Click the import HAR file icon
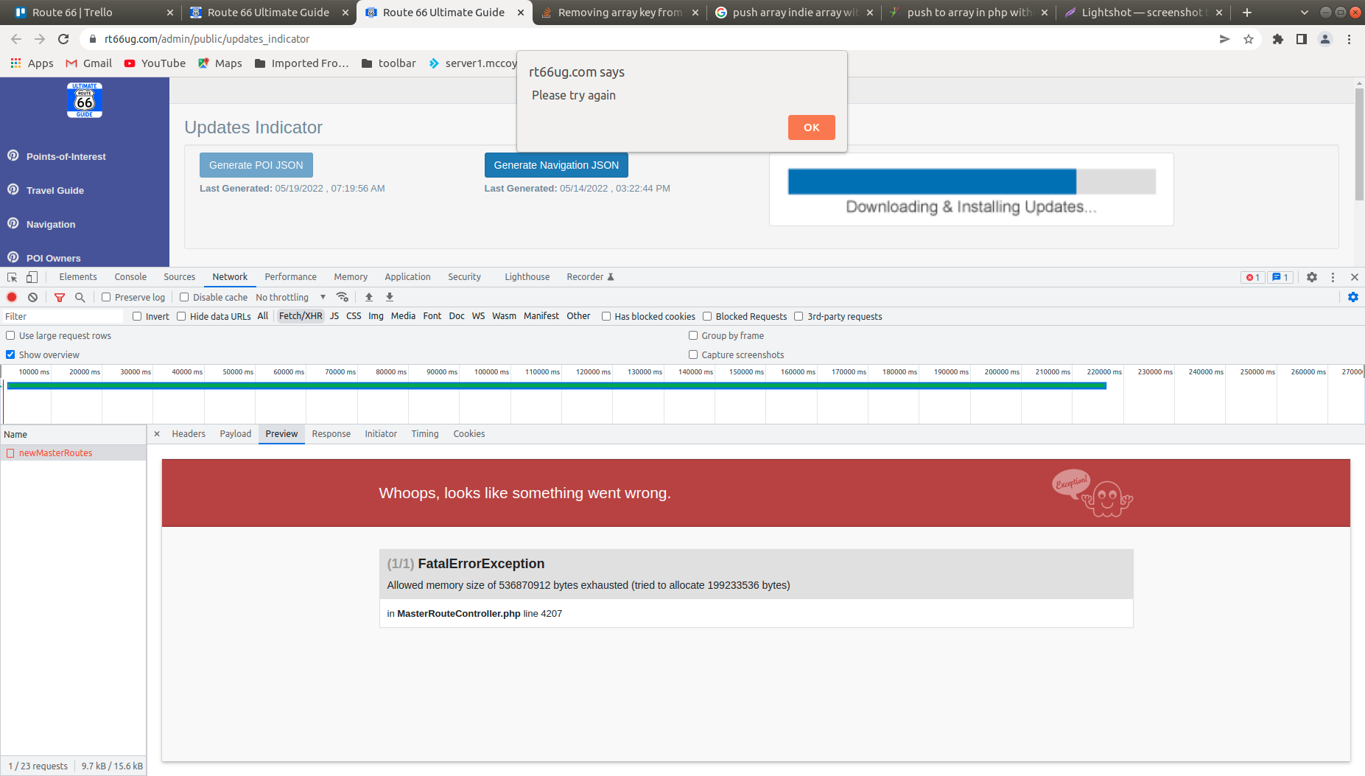The image size is (1365, 776). pyautogui.click(x=369, y=297)
